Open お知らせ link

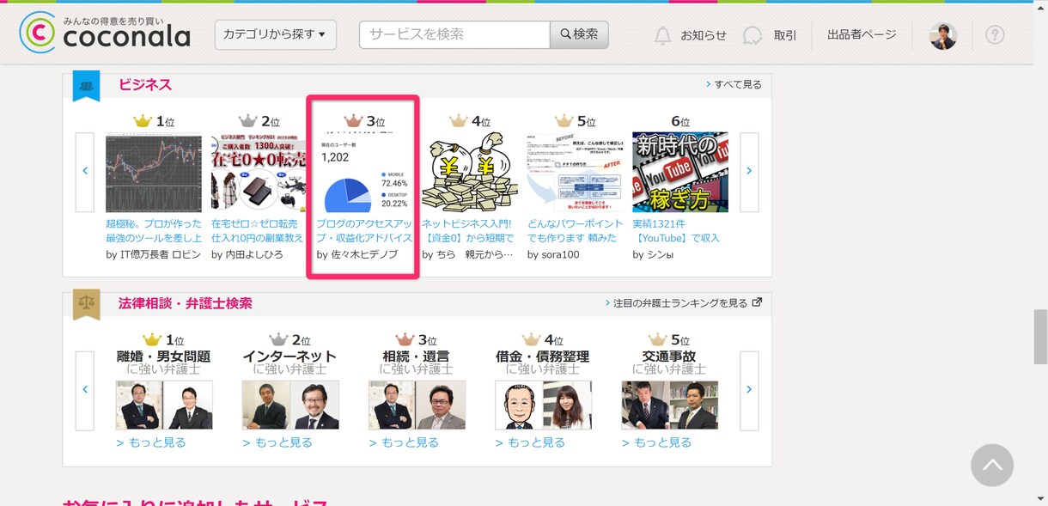[704, 35]
